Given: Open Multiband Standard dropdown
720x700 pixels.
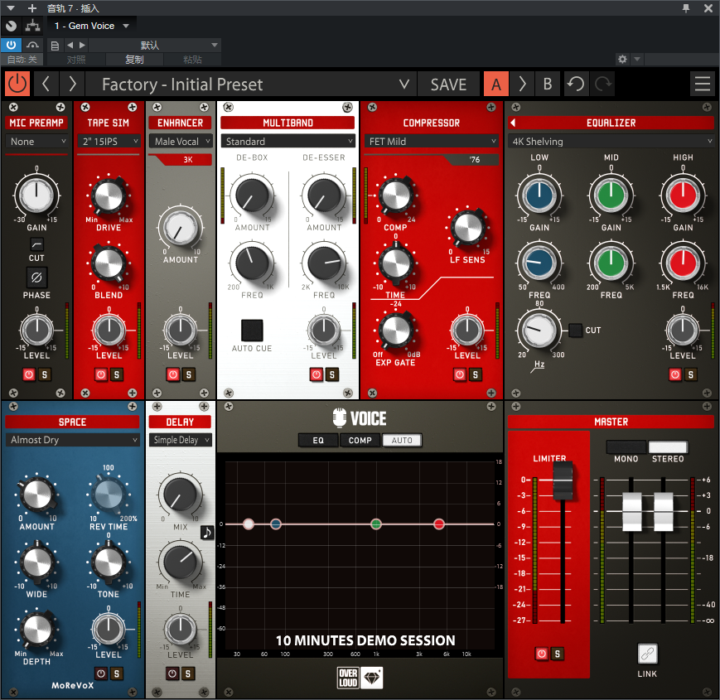Looking at the screenshot, I should (x=288, y=142).
